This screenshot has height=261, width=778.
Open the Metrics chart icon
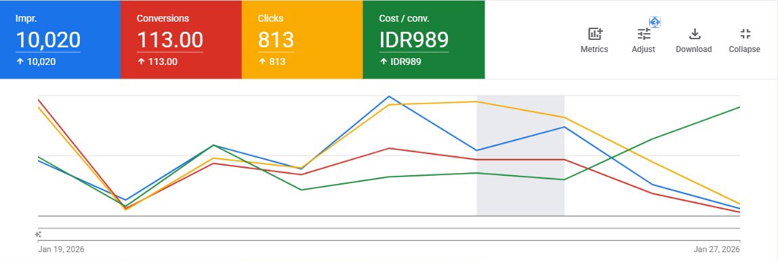[594, 34]
